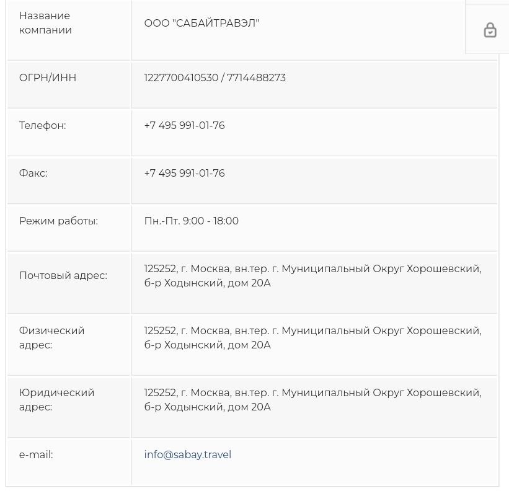Viewport: 509px width, 491px height.
Task: Select the ИНН number 7714488273
Action: click(x=256, y=77)
